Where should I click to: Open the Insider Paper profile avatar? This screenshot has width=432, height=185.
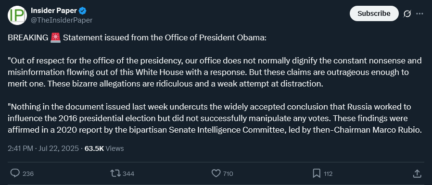point(17,15)
